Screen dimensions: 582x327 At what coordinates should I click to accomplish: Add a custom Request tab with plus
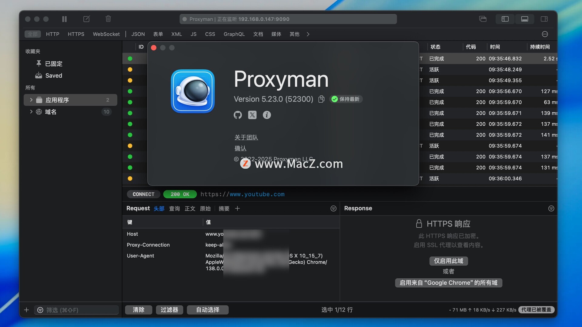point(237,209)
